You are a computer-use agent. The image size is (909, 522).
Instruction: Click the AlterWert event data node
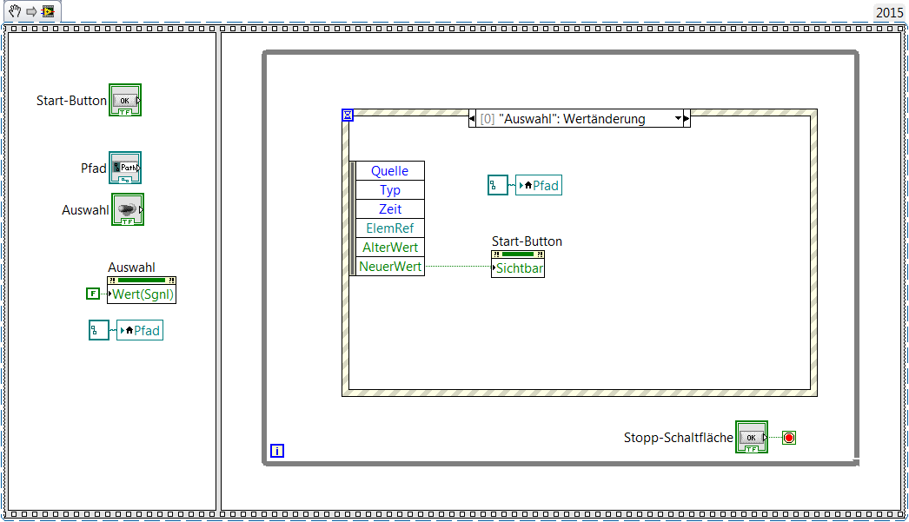pos(389,248)
